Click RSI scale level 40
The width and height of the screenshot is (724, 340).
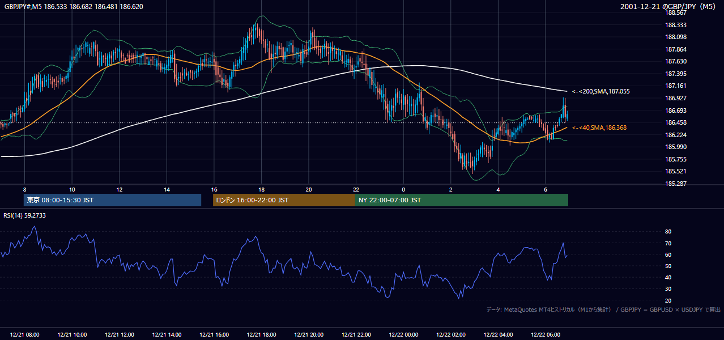click(668, 277)
